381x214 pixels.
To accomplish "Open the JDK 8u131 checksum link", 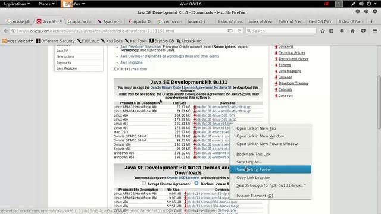I will pos(139,69).
